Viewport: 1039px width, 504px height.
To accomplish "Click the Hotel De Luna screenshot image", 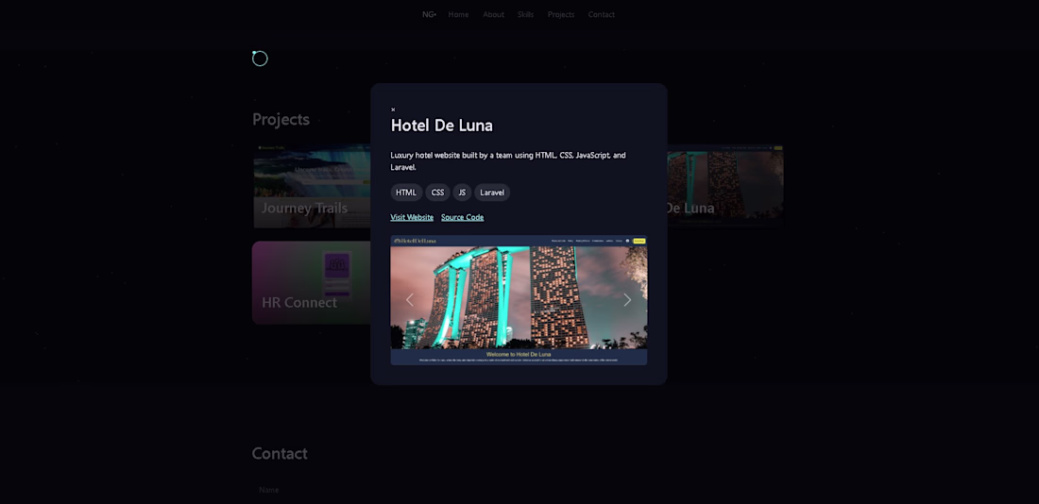I will click(519, 300).
